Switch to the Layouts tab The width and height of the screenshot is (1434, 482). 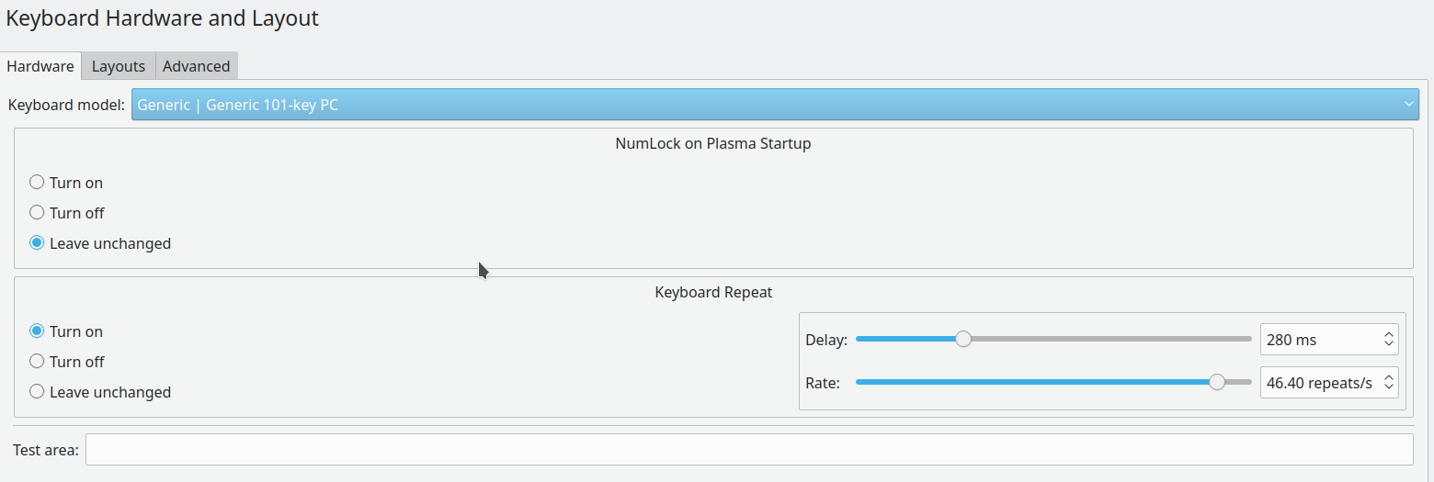pyautogui.click(x=119, y=66)
